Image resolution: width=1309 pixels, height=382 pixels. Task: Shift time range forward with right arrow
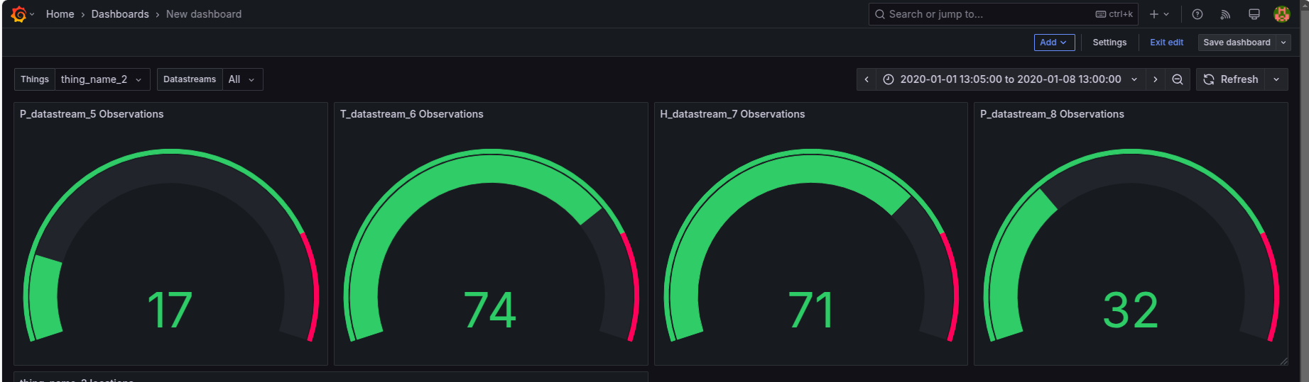(1156, 79)
